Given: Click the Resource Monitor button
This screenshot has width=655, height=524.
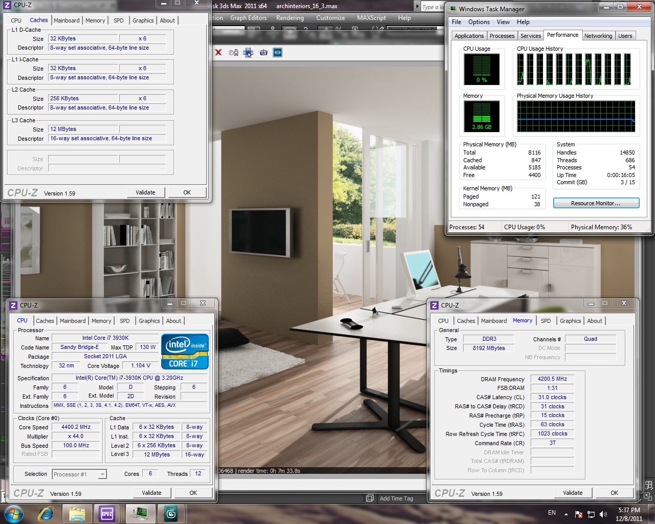Looking at the screenshot, I should coord(596,203).
